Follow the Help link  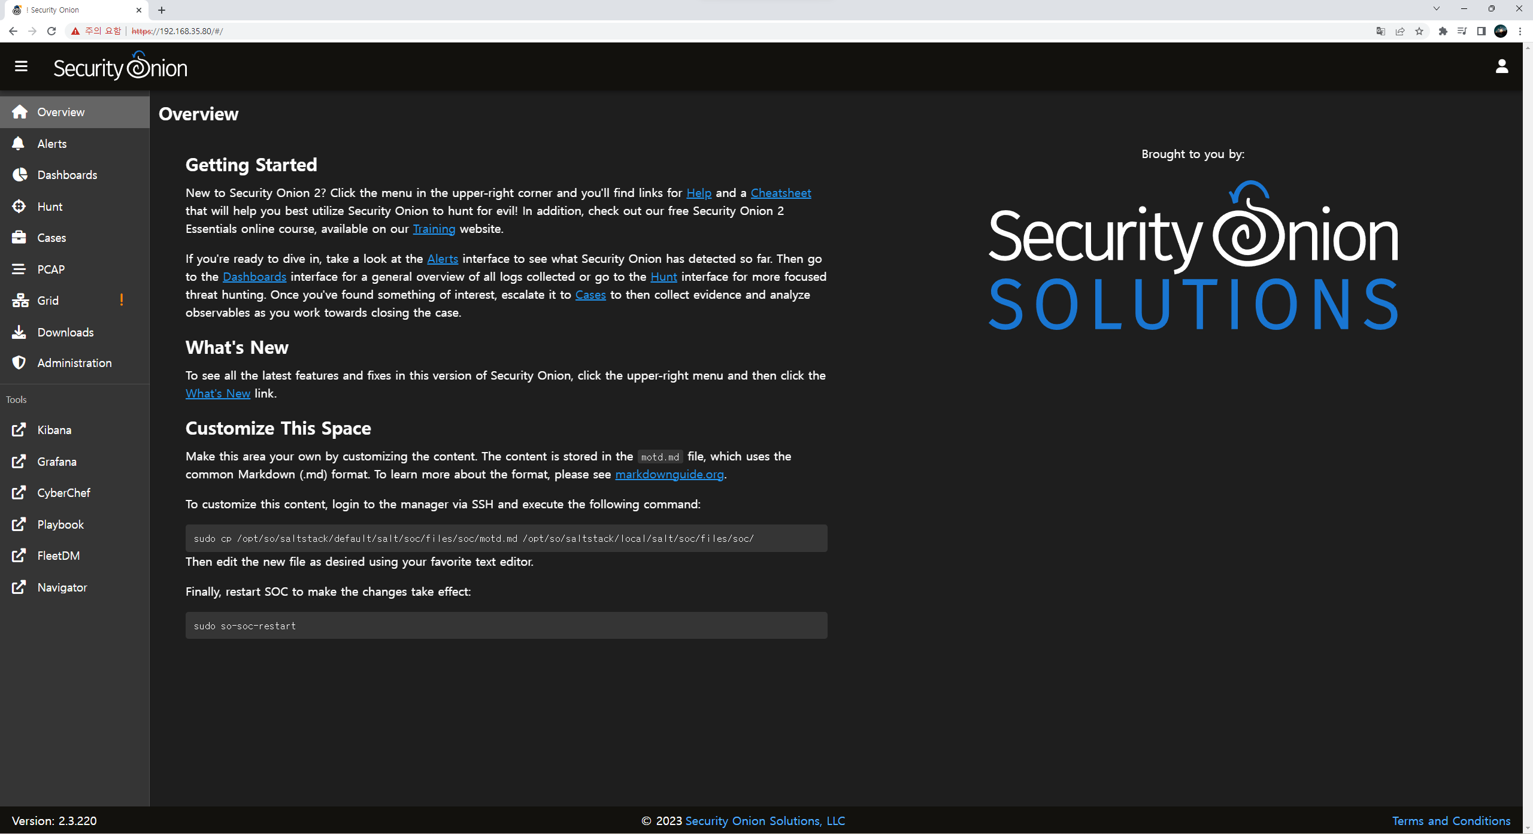[x=699, y=193]
